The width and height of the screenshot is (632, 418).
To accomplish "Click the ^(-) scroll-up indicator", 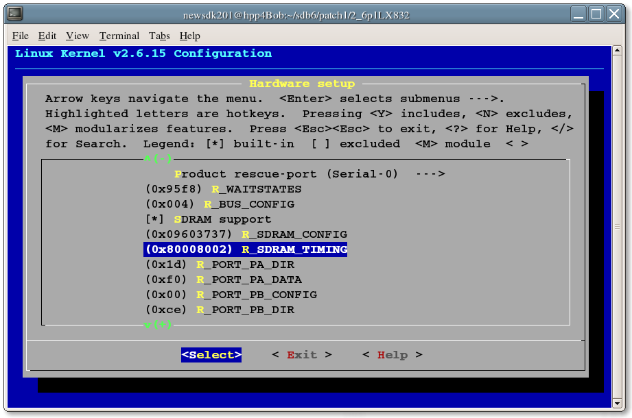I will point(159,158).
